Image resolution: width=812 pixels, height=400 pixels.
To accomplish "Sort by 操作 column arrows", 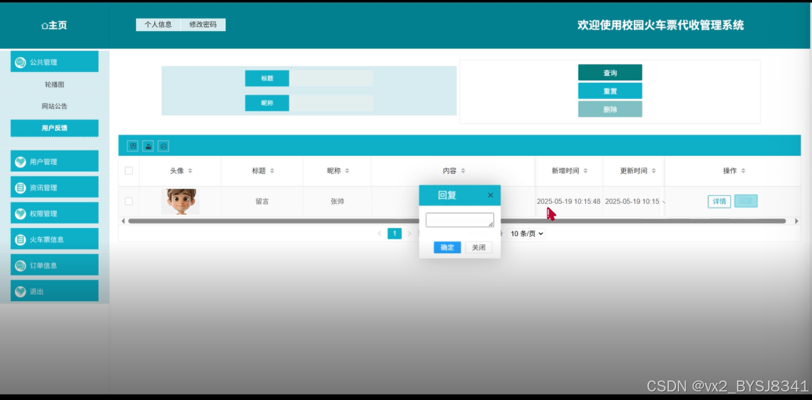I will click(x=743, y=171).
